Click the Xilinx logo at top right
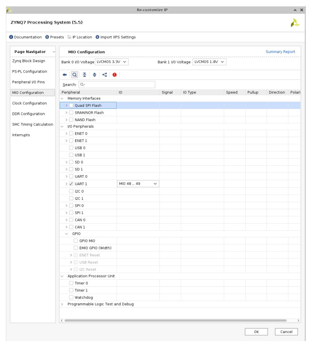The height and width of the screenshot is (346, 312). pos(295,23)
